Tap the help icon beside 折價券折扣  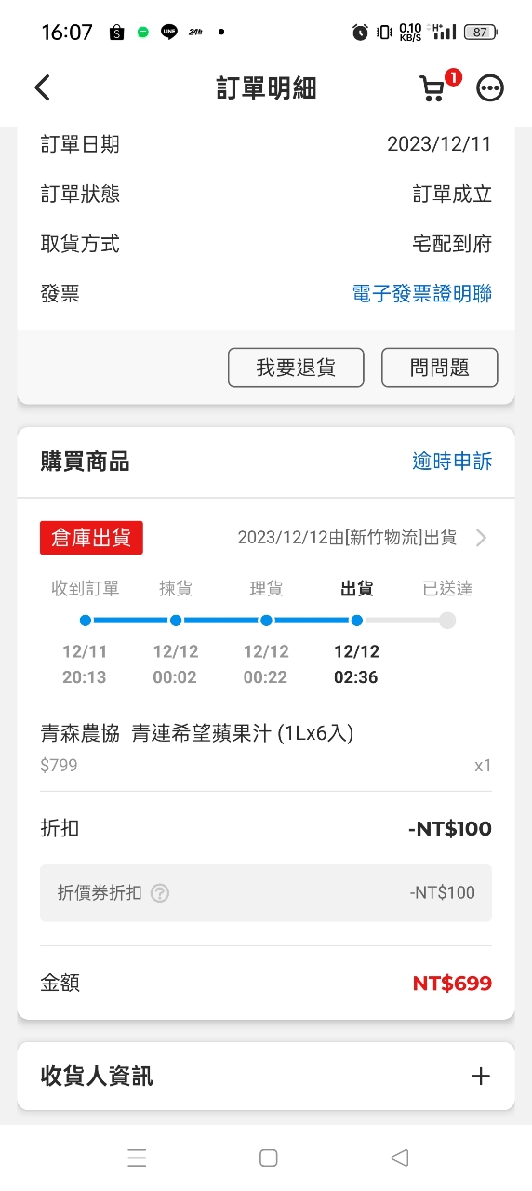click(x=160, y=893)
